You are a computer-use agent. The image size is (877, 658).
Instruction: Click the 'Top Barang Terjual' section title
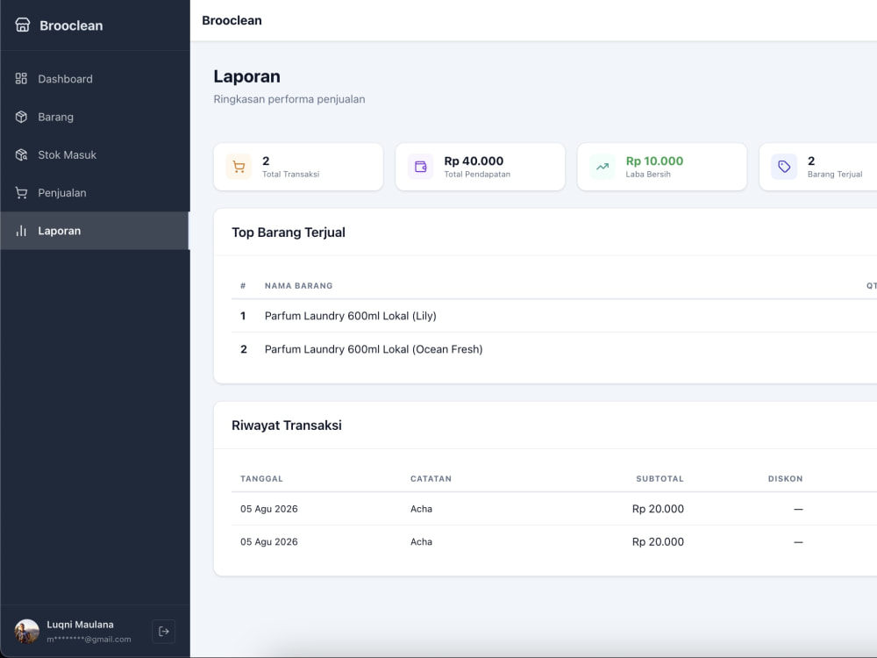coord(289,232)
